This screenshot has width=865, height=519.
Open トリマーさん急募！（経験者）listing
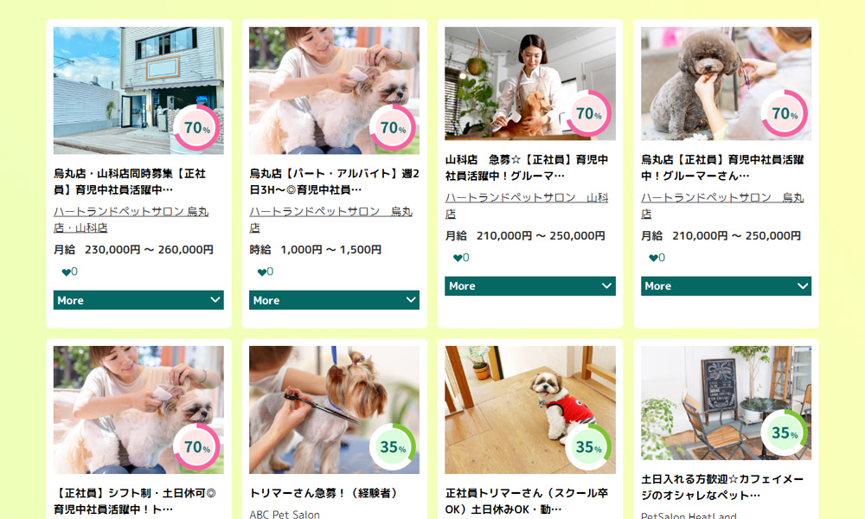point(324,493)
